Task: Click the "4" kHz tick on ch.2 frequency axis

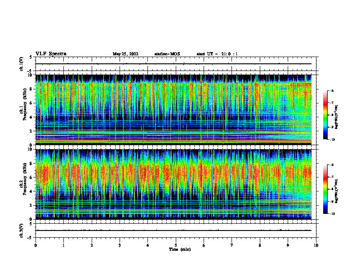Action: [31, 191]
